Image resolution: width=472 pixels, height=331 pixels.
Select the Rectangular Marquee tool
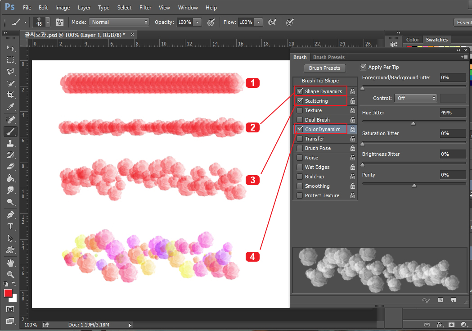click(x=10, y=59)
